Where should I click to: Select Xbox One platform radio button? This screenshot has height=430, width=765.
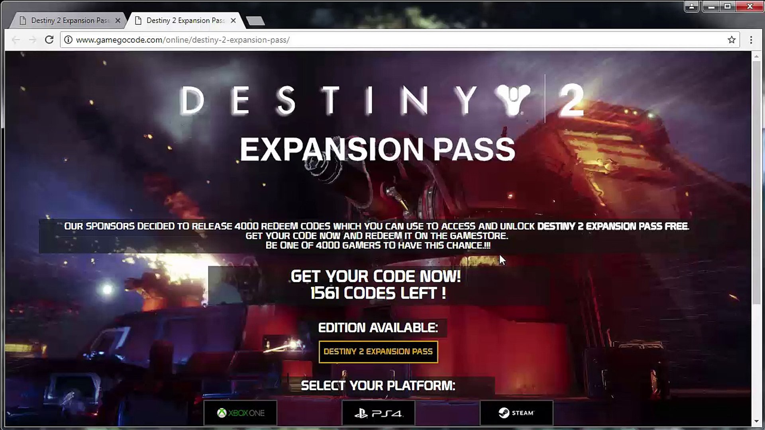pyautogui.click(x=240, y=412)
